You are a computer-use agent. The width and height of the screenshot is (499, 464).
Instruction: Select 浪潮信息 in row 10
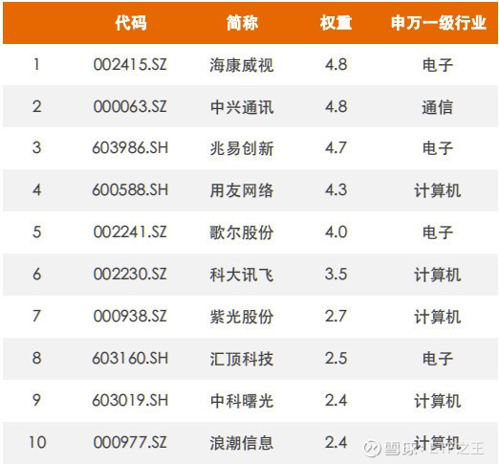pyautogui.click(x=242, y=443)
